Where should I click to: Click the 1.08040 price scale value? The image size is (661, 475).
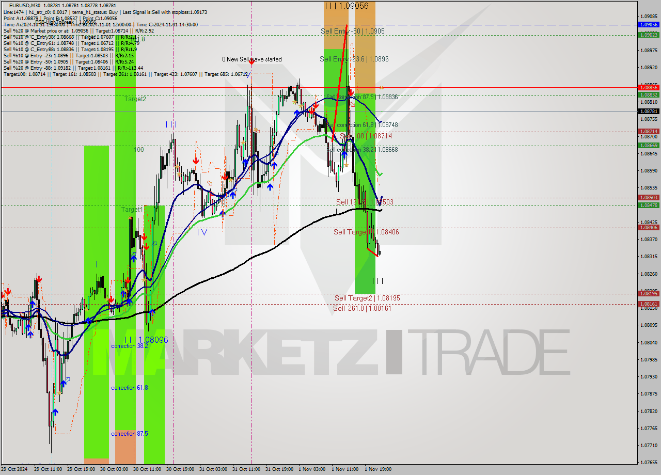(649, 342)
